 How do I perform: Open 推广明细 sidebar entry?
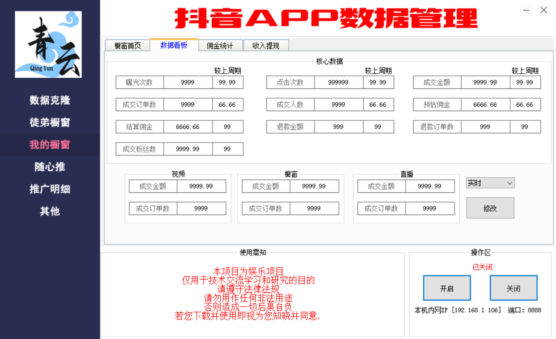click(x=50, y=189)
